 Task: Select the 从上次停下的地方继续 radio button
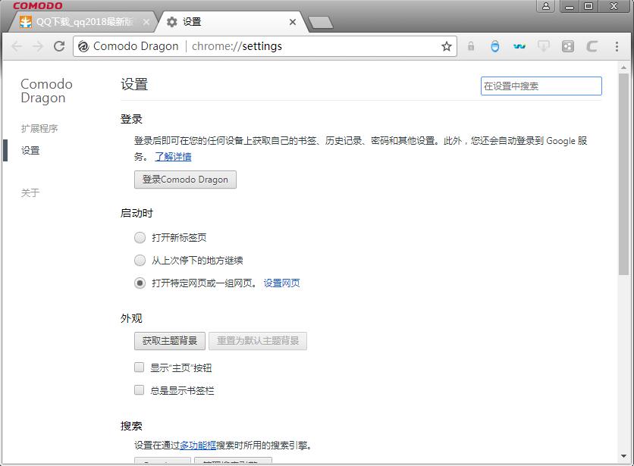pos(140,261)
